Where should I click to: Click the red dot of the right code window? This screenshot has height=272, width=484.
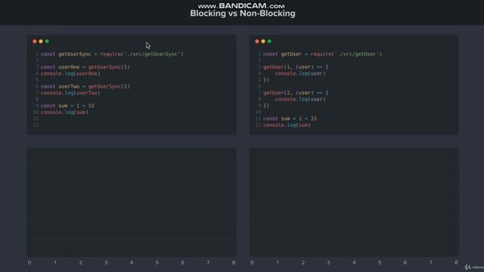[257, 42]
